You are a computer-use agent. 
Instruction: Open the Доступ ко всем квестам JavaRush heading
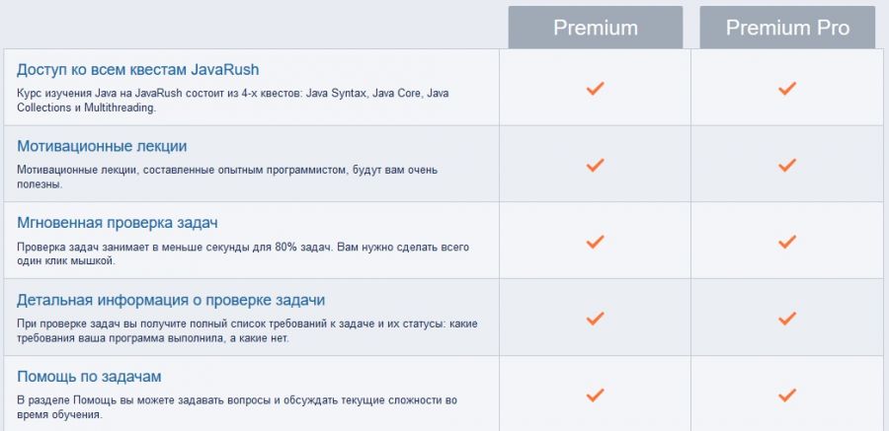click(137, 69)
